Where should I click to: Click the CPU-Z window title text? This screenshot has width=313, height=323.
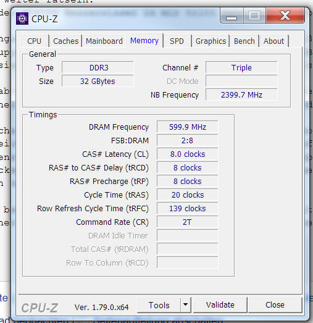44,19
